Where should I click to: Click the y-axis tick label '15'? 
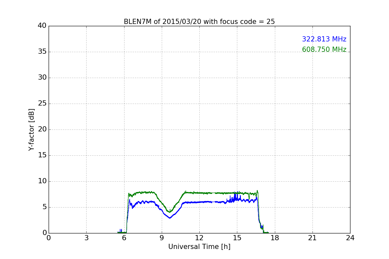(42, 155)
